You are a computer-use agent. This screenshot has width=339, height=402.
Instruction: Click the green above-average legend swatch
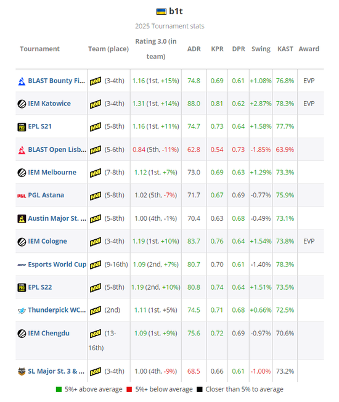[x=59, y=390]
